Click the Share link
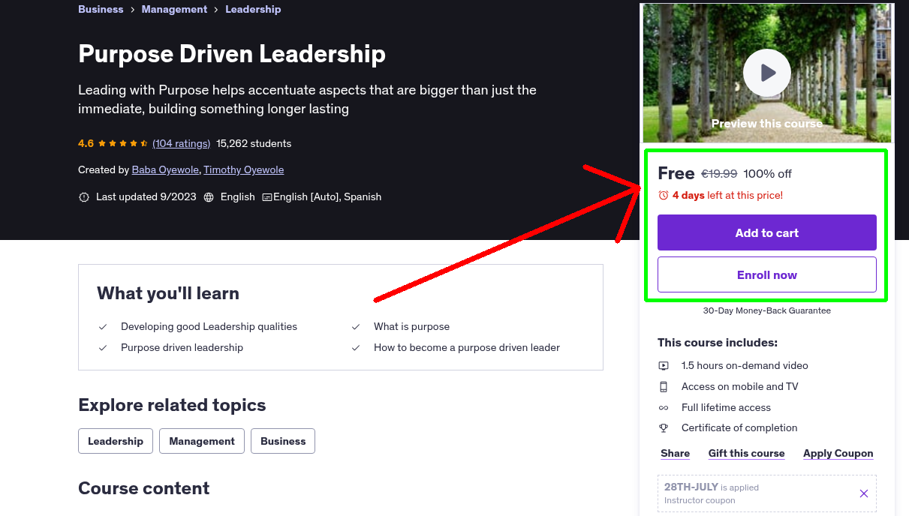This screenshot has height=516, width=909. pyautogui.click(x=675, y=454)
